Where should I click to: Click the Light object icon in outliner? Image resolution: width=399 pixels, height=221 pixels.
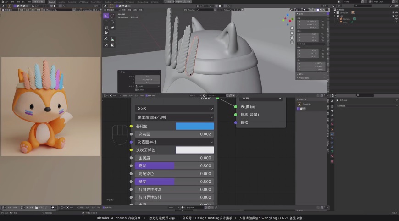tap(341, 22)
